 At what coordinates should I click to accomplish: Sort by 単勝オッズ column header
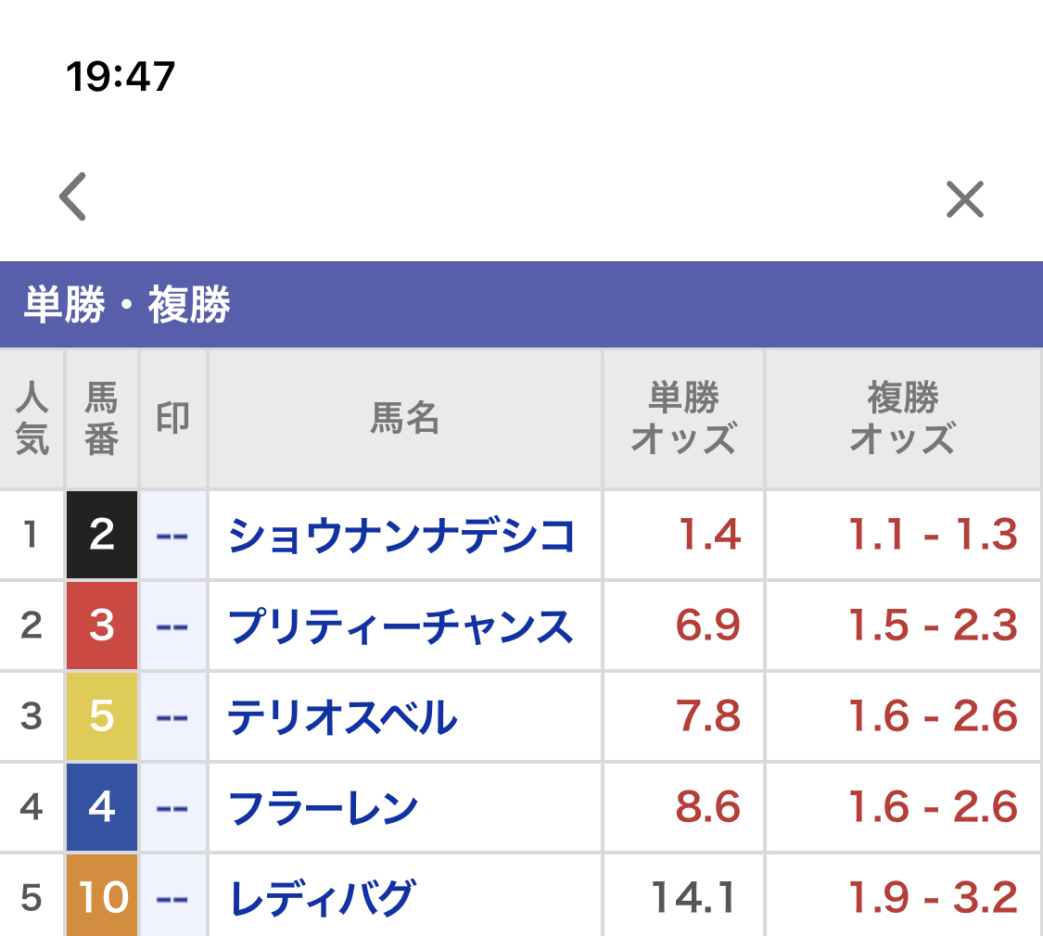pos(683,419)
